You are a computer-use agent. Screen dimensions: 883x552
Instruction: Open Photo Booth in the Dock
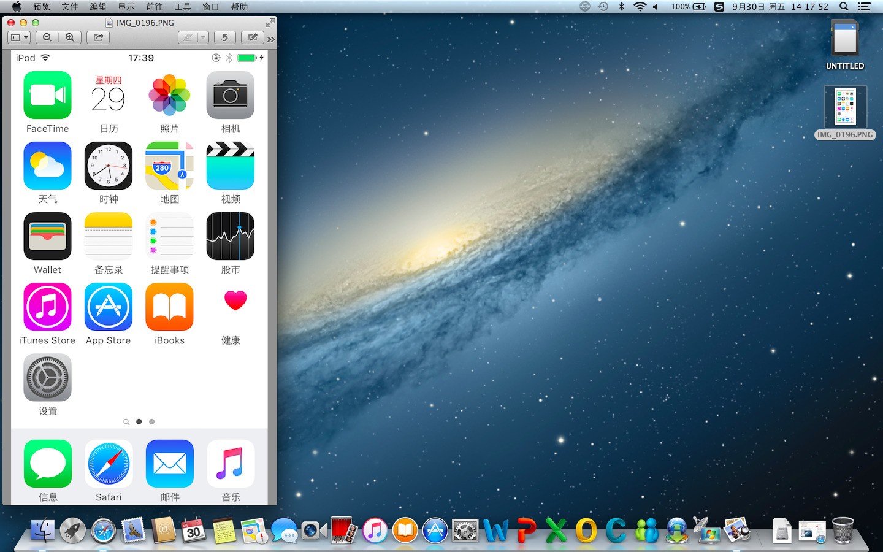(x=345, y=531)
